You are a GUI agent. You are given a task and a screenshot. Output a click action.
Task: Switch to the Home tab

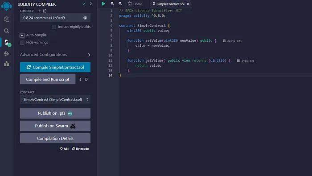pos(135,4)
